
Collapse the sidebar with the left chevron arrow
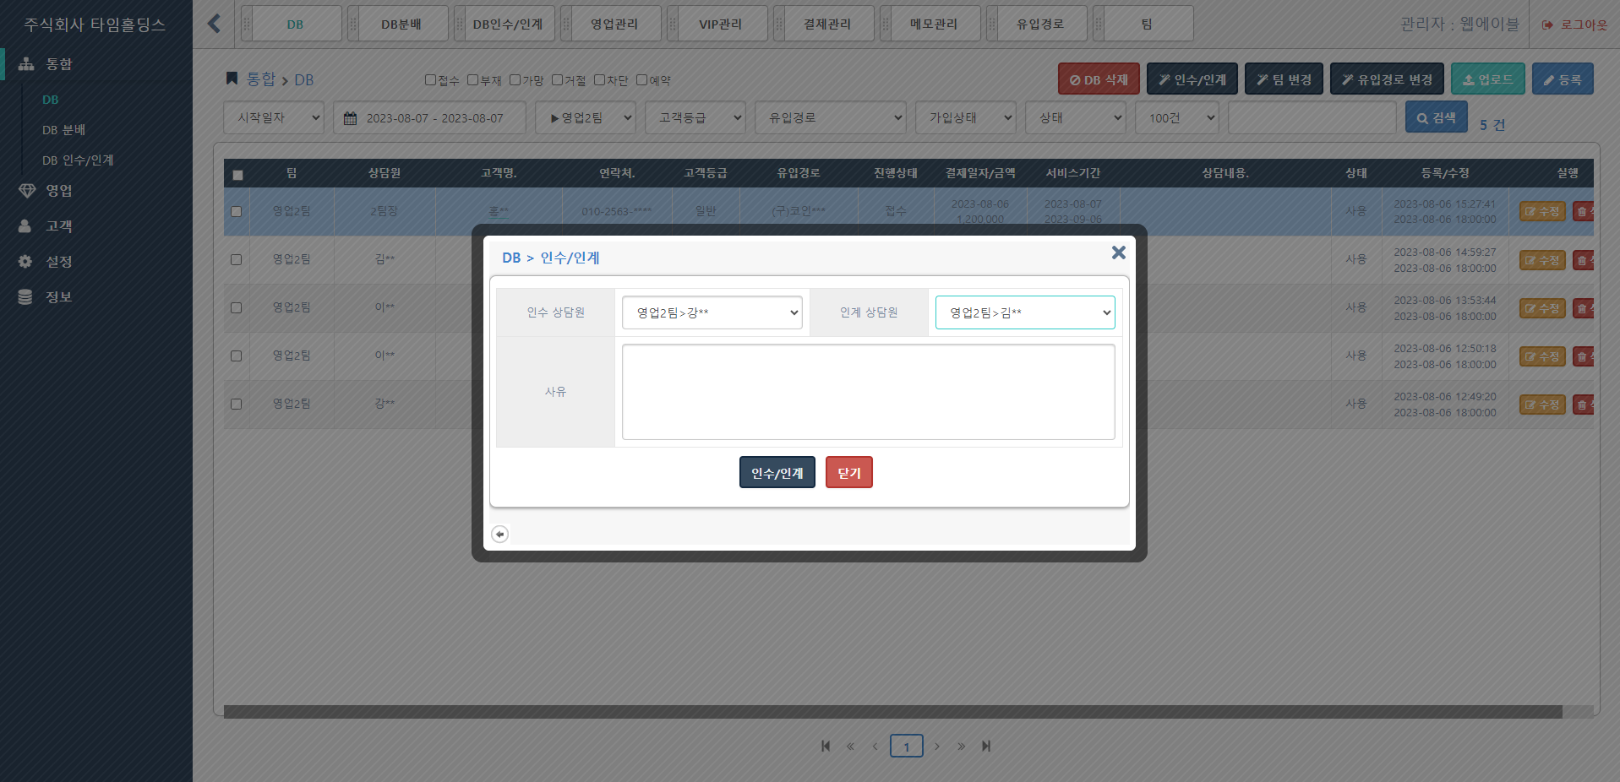214,23
